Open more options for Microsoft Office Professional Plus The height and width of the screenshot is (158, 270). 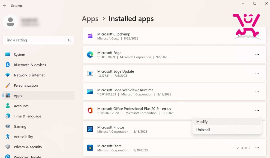pos(257,110)
